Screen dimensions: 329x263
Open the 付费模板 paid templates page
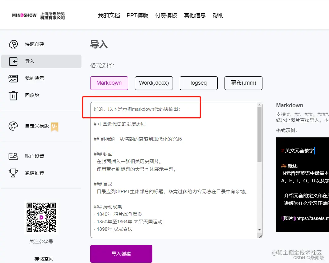[166, 15]
